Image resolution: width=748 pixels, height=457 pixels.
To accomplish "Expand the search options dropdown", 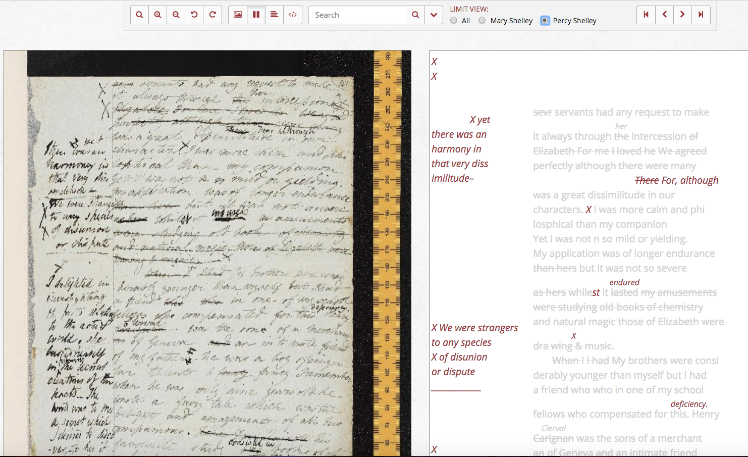I will pos(434,15).
